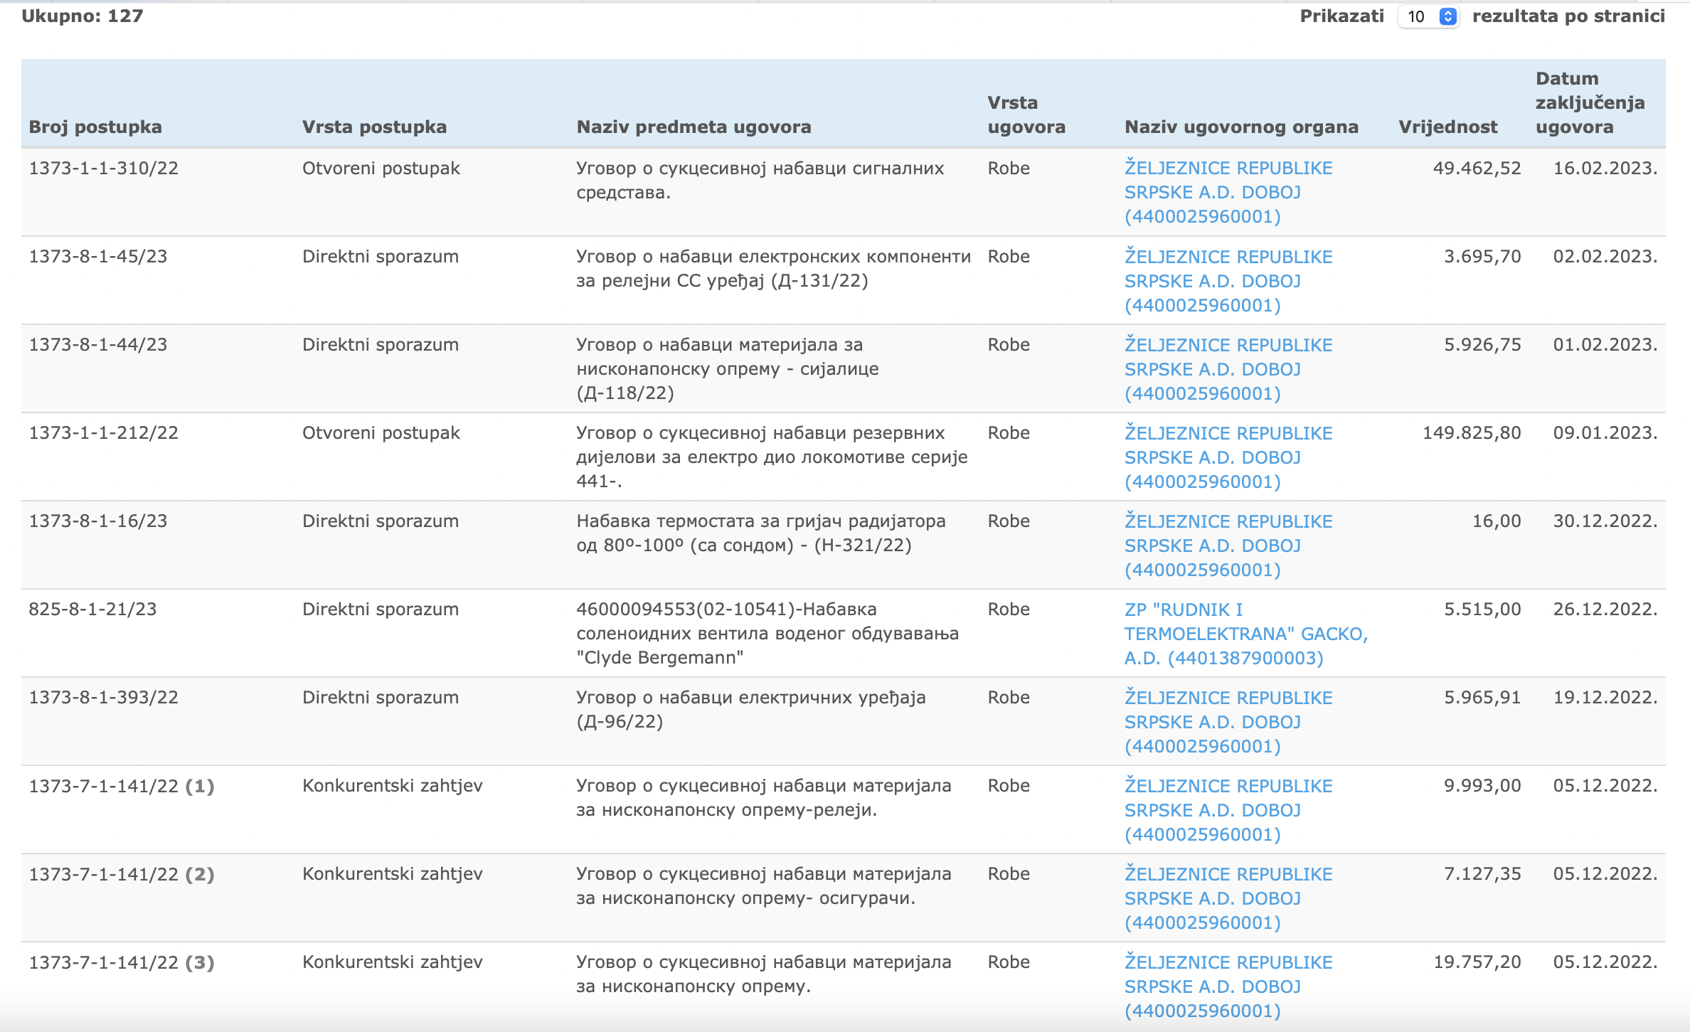Open the ZP Rudnik i Termoelektrana Gacko link

point(1246,633)
